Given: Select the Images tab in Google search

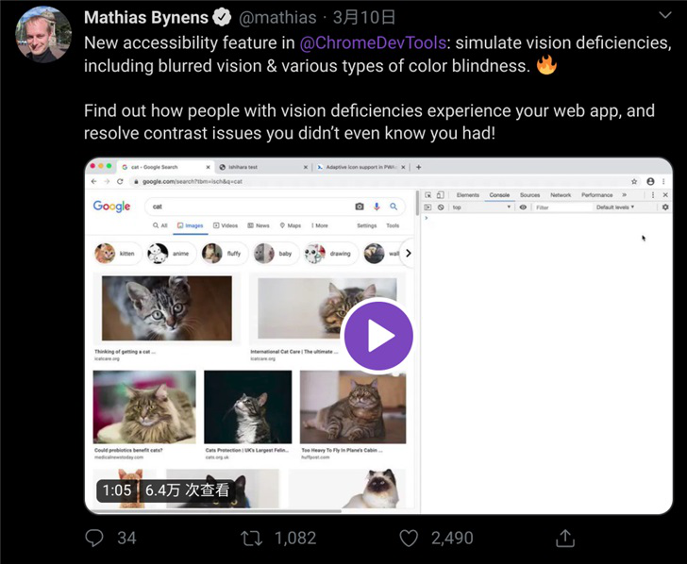Looking at the screenshot, I should click(190, 225).
